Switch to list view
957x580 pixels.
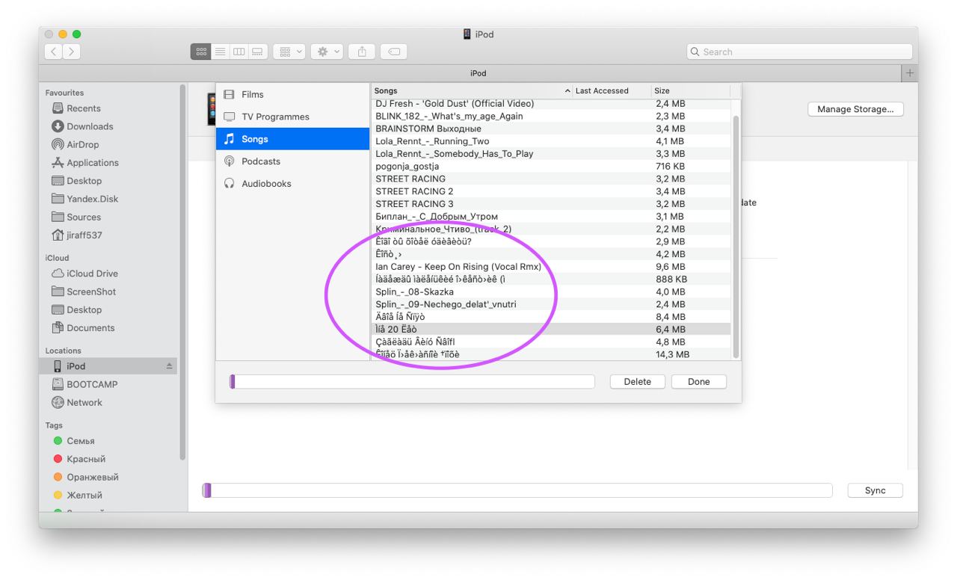[x=221, y=52]
